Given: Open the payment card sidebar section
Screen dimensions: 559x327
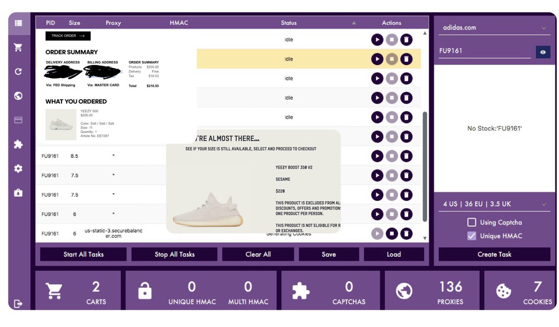Looking at the screenshot, I should point(18,120).
